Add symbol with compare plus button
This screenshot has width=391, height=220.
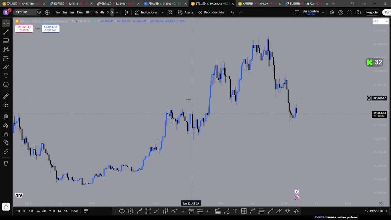(x=47, y=12)
